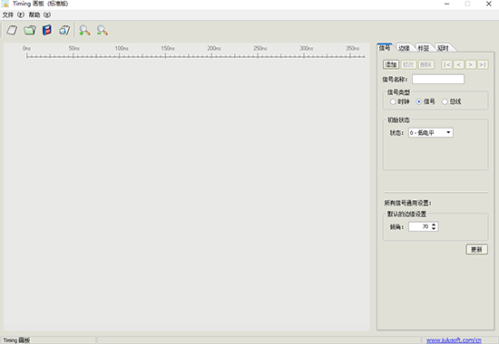Click the Timing app icon in title bar

(5, 4)
